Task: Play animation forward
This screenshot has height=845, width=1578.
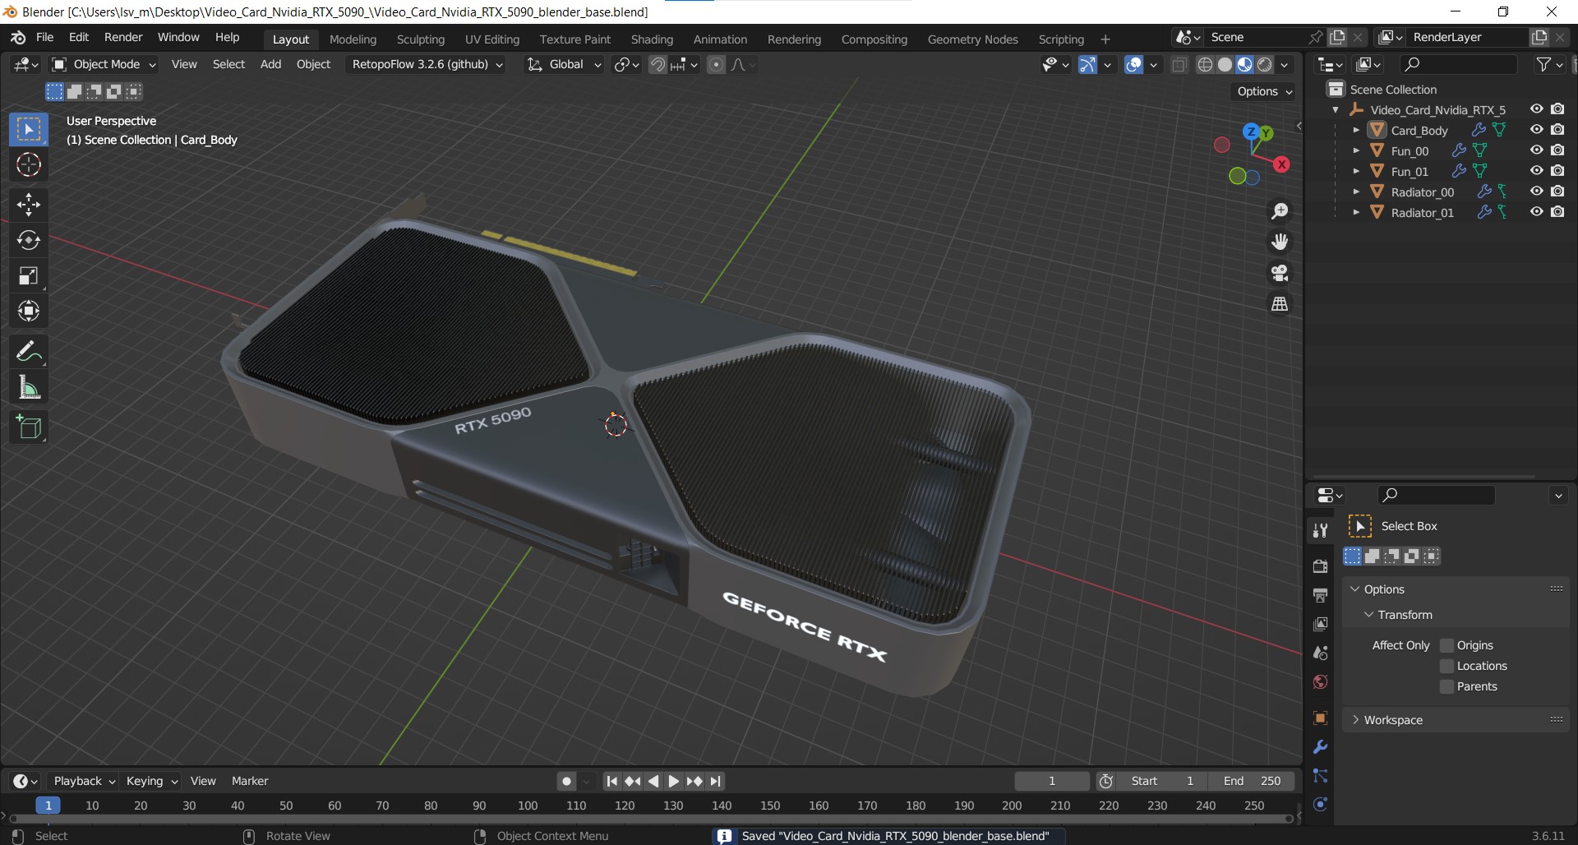Action: point(674,781)
